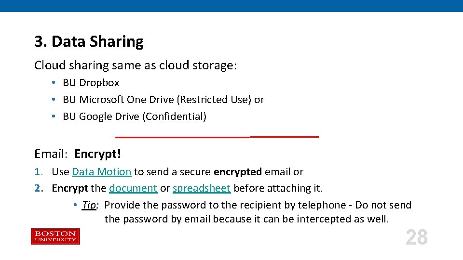The image size is (463, 260).
Task: Click the bold word 'encrypted' in item 1
Action: coord(238,172)
